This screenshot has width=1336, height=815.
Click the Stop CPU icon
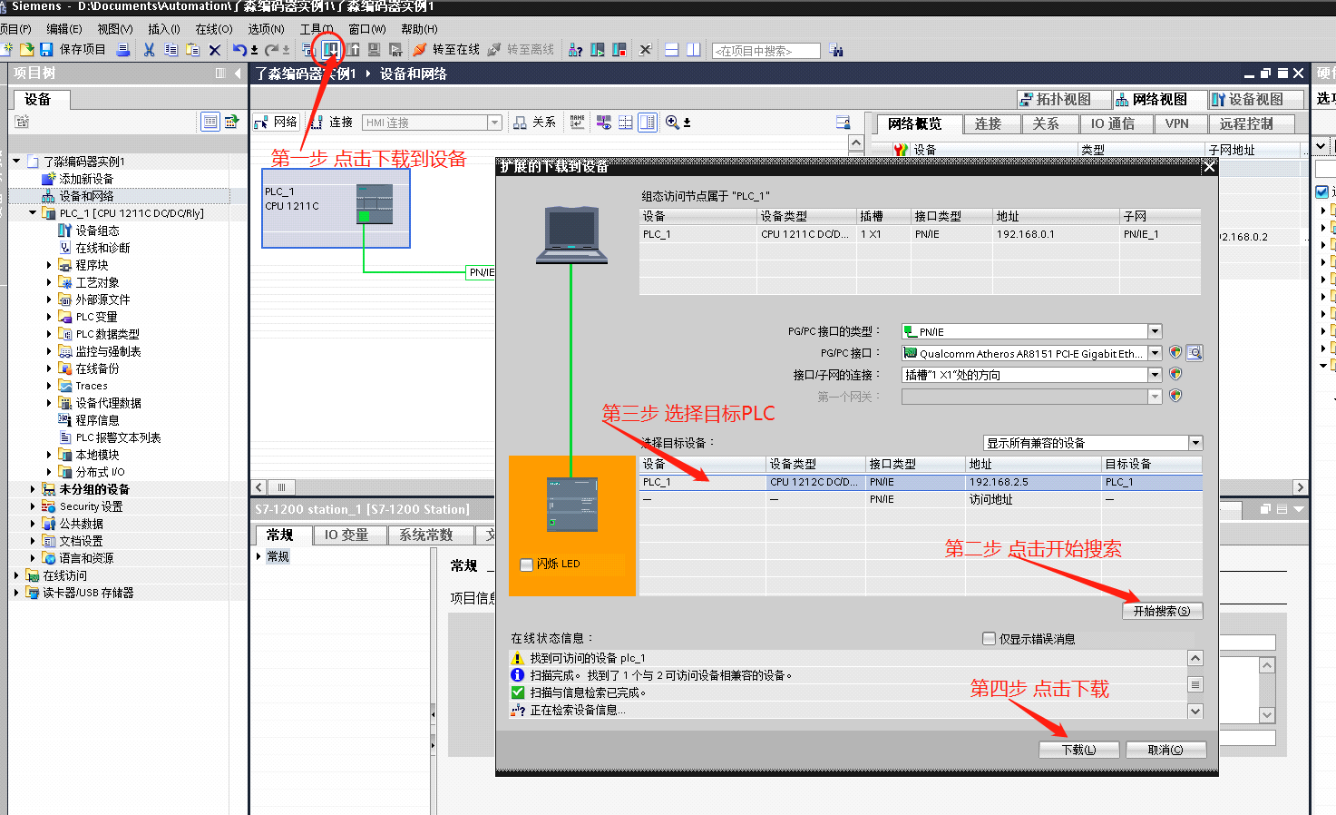[619, 50]
